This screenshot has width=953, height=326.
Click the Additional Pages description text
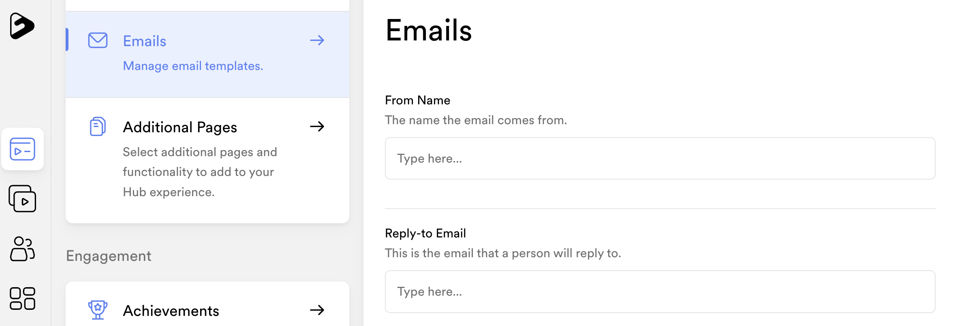point(200,172)
